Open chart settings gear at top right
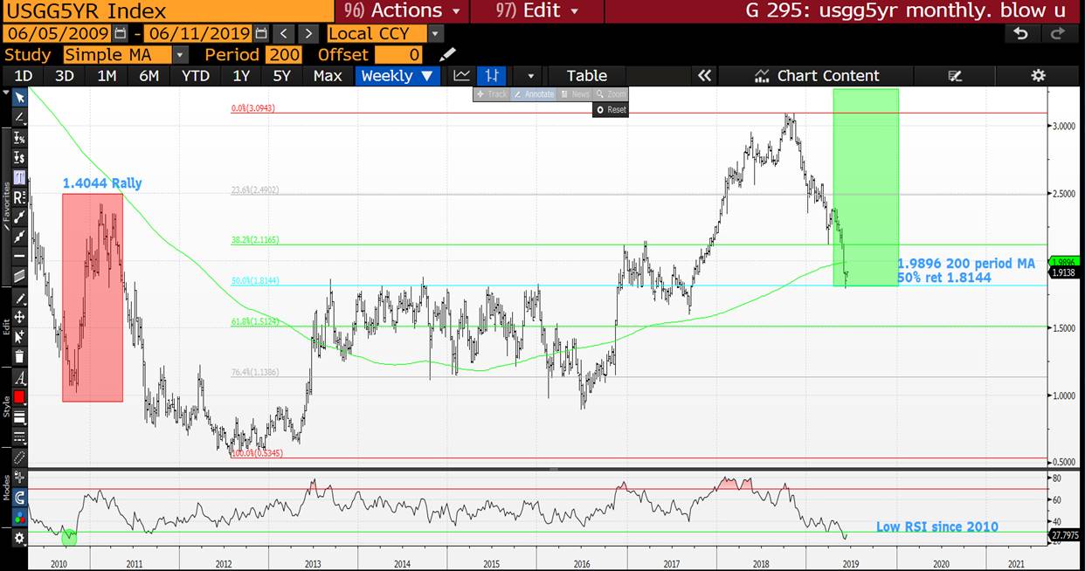The height and width of the screenshot is (571, 1085). (1038, 76)
